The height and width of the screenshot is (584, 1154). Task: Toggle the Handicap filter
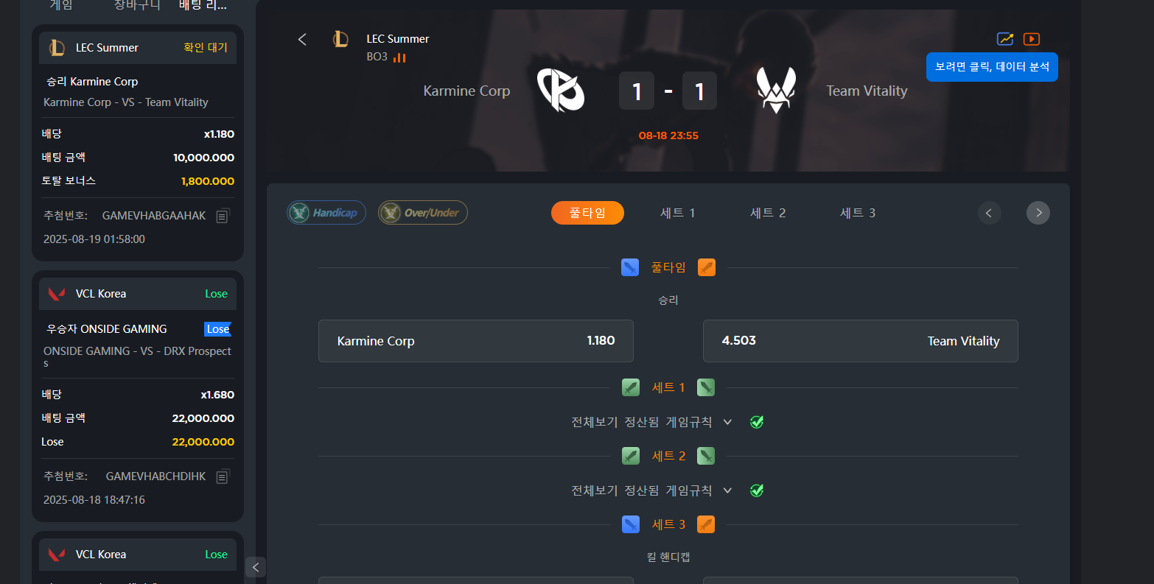(x=326, y=213)
